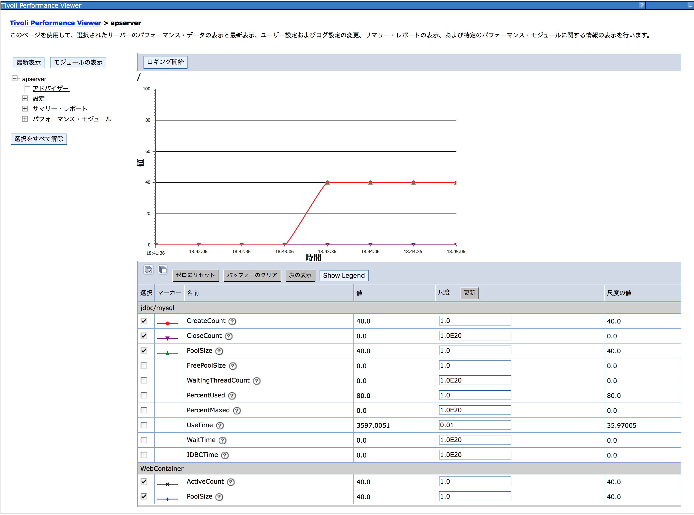Click the ゼロにリセット button
This screenshot has width=694, height=515.
[x=195, y=275]
